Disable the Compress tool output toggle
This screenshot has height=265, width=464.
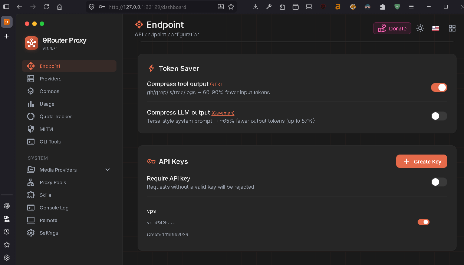[439, 87]
